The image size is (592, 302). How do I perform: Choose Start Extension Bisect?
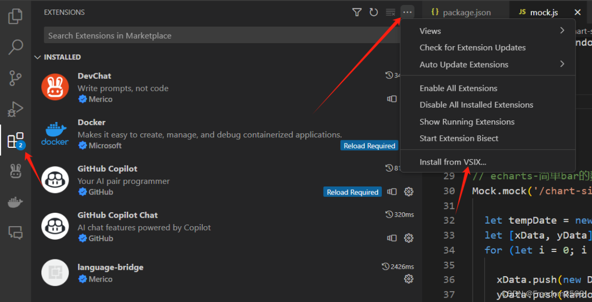(488, 138)
